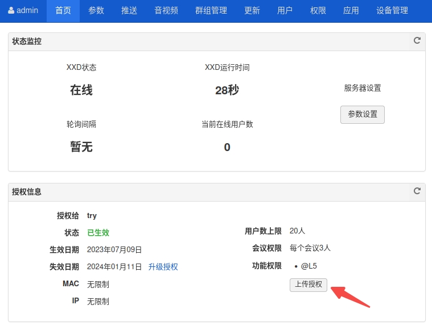Click the 用户数上限 label

click(x=263, y=231)
